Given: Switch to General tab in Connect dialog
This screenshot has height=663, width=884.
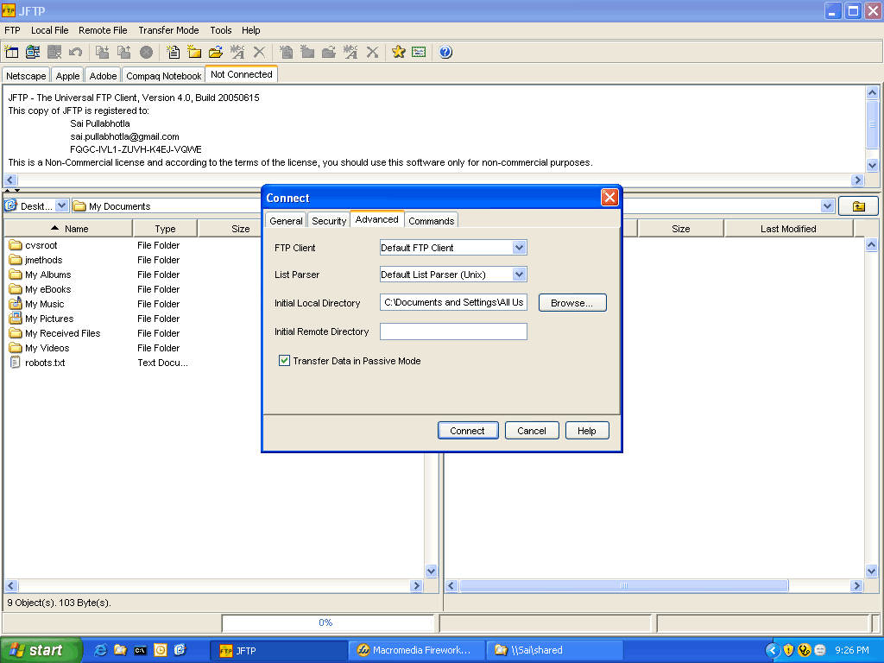Looking at the screenshot, I should click(x=286, y=221).
